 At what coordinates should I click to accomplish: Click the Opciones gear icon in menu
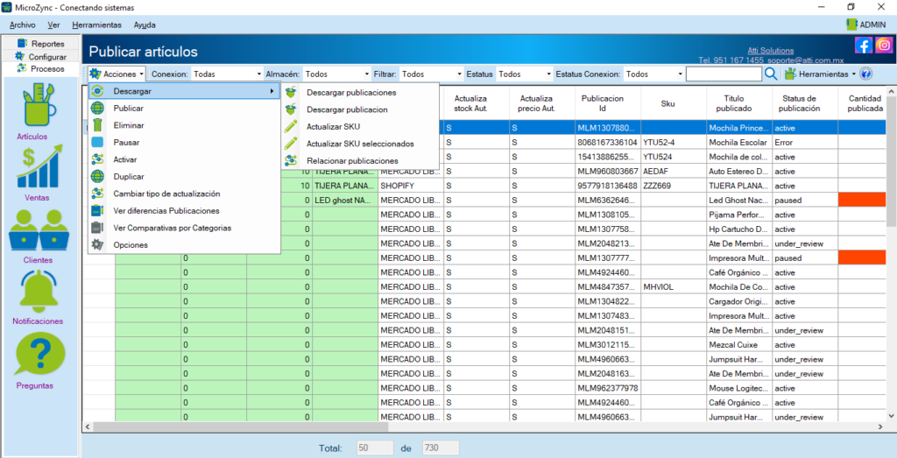pos(98,244)
